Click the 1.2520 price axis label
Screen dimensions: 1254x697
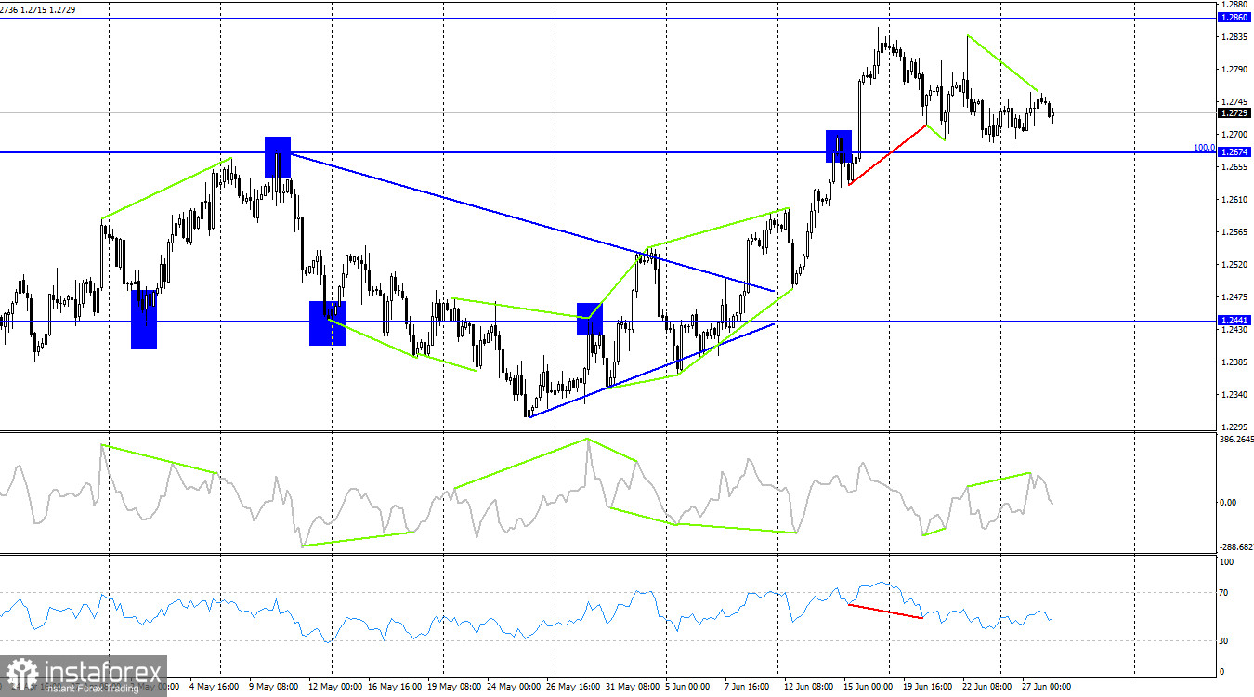point(1234,265)
